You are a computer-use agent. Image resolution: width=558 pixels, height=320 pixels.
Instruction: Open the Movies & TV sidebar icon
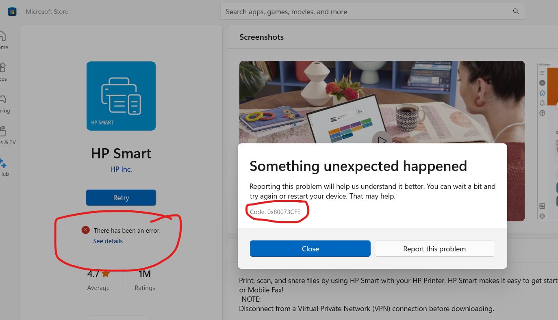point(2,131)
